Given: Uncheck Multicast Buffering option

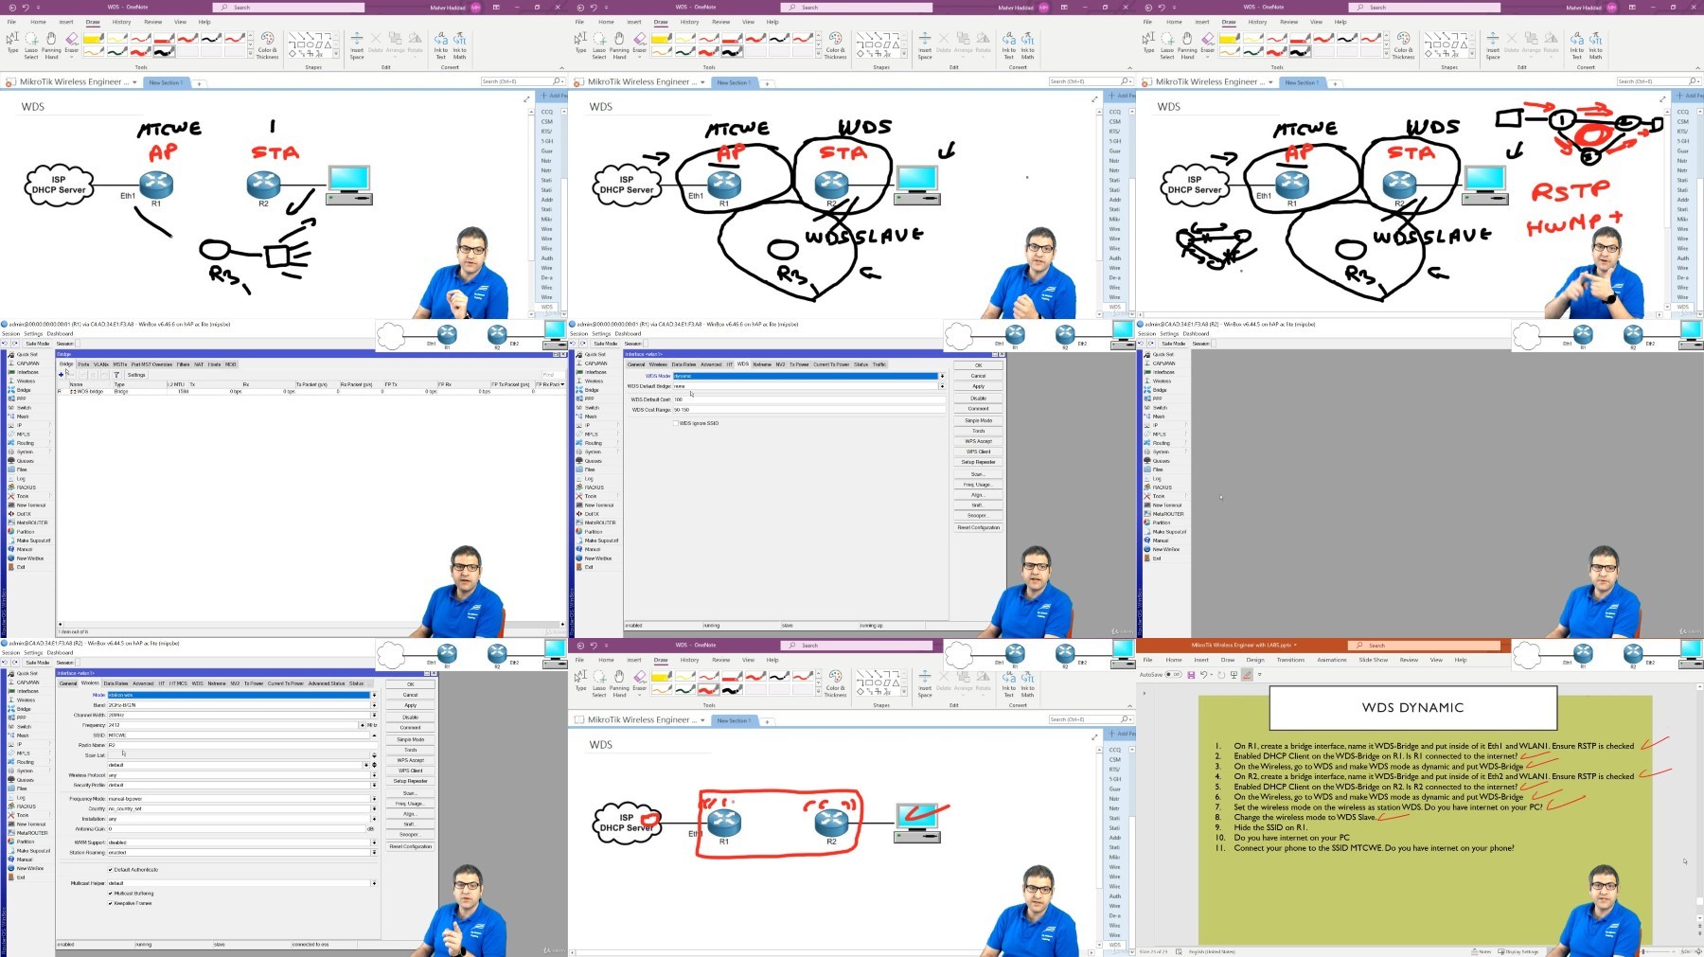Looking at the screenshot, I should tap(111, 894).
